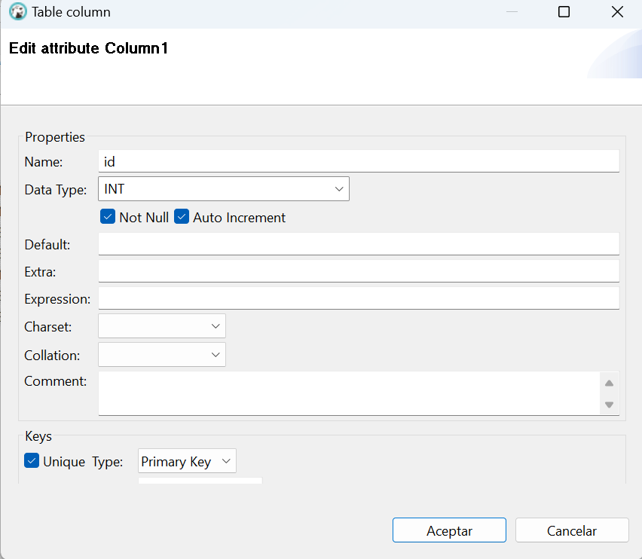This screenshot has height=559, width=642.
Task: Click the Comment box scroll down arrow
Action: click(609, 405)
